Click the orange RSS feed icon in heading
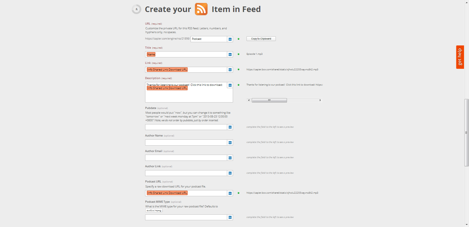Screen dimensions: 469x227 201,9
